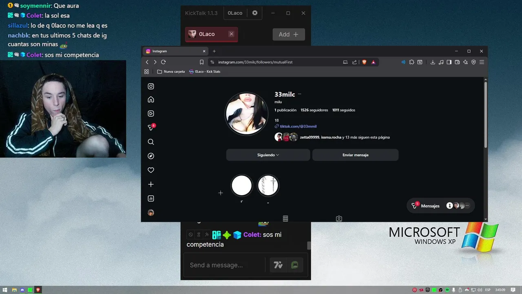This screenshot has width=522, height=294.
Task: Open 7TV emote picker in KickTalk
Action: coord(278,265)
